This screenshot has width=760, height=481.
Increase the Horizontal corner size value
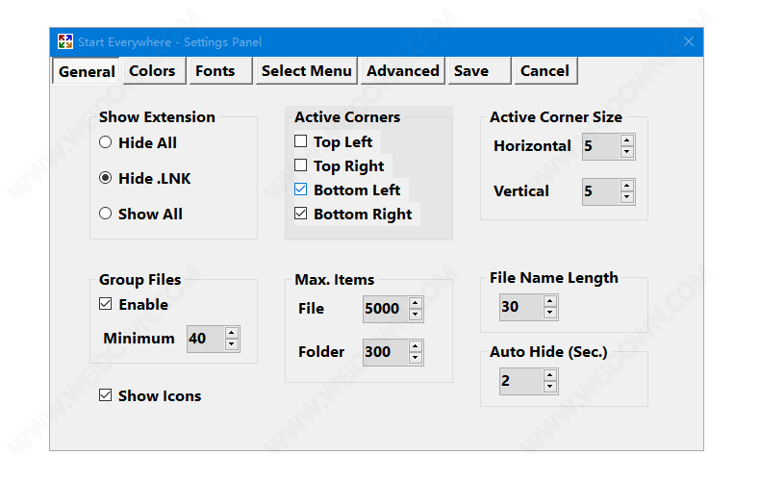627,140
